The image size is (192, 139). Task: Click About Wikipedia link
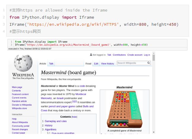[x=20, y=122]
